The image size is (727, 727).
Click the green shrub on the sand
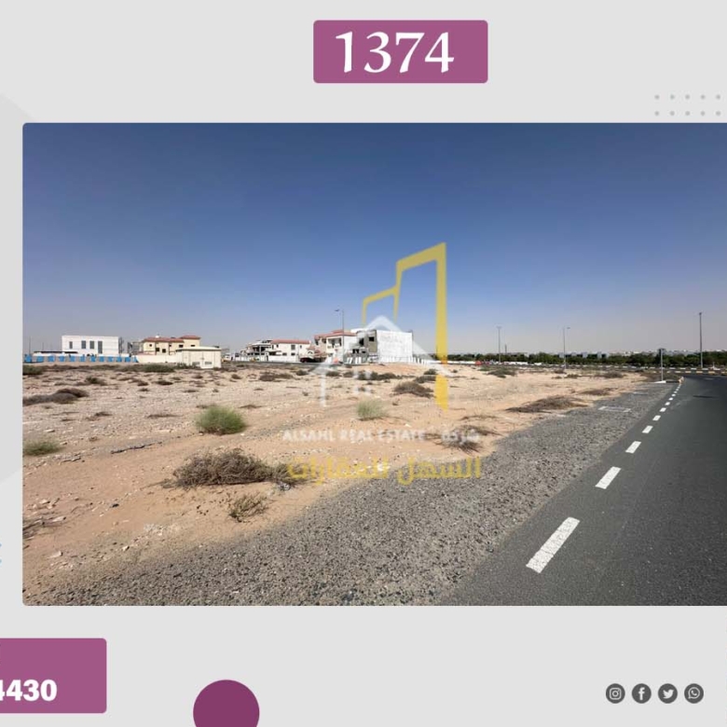pyautogui.click(x=220, y=420)
